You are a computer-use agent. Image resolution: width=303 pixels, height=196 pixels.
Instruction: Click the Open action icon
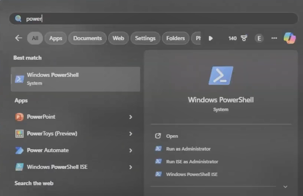[x=158, y=136]
